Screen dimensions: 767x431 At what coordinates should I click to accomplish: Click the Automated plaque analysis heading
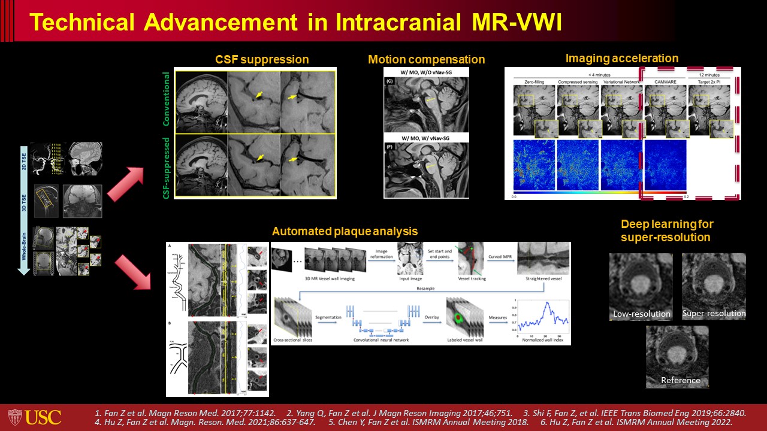345,231
